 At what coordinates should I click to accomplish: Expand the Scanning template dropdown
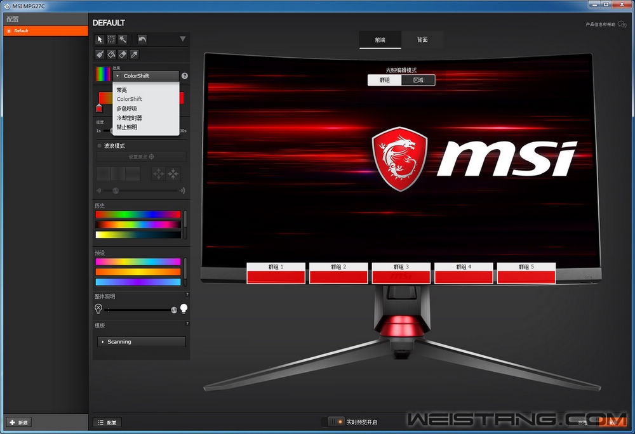click(x=142, y=342)
